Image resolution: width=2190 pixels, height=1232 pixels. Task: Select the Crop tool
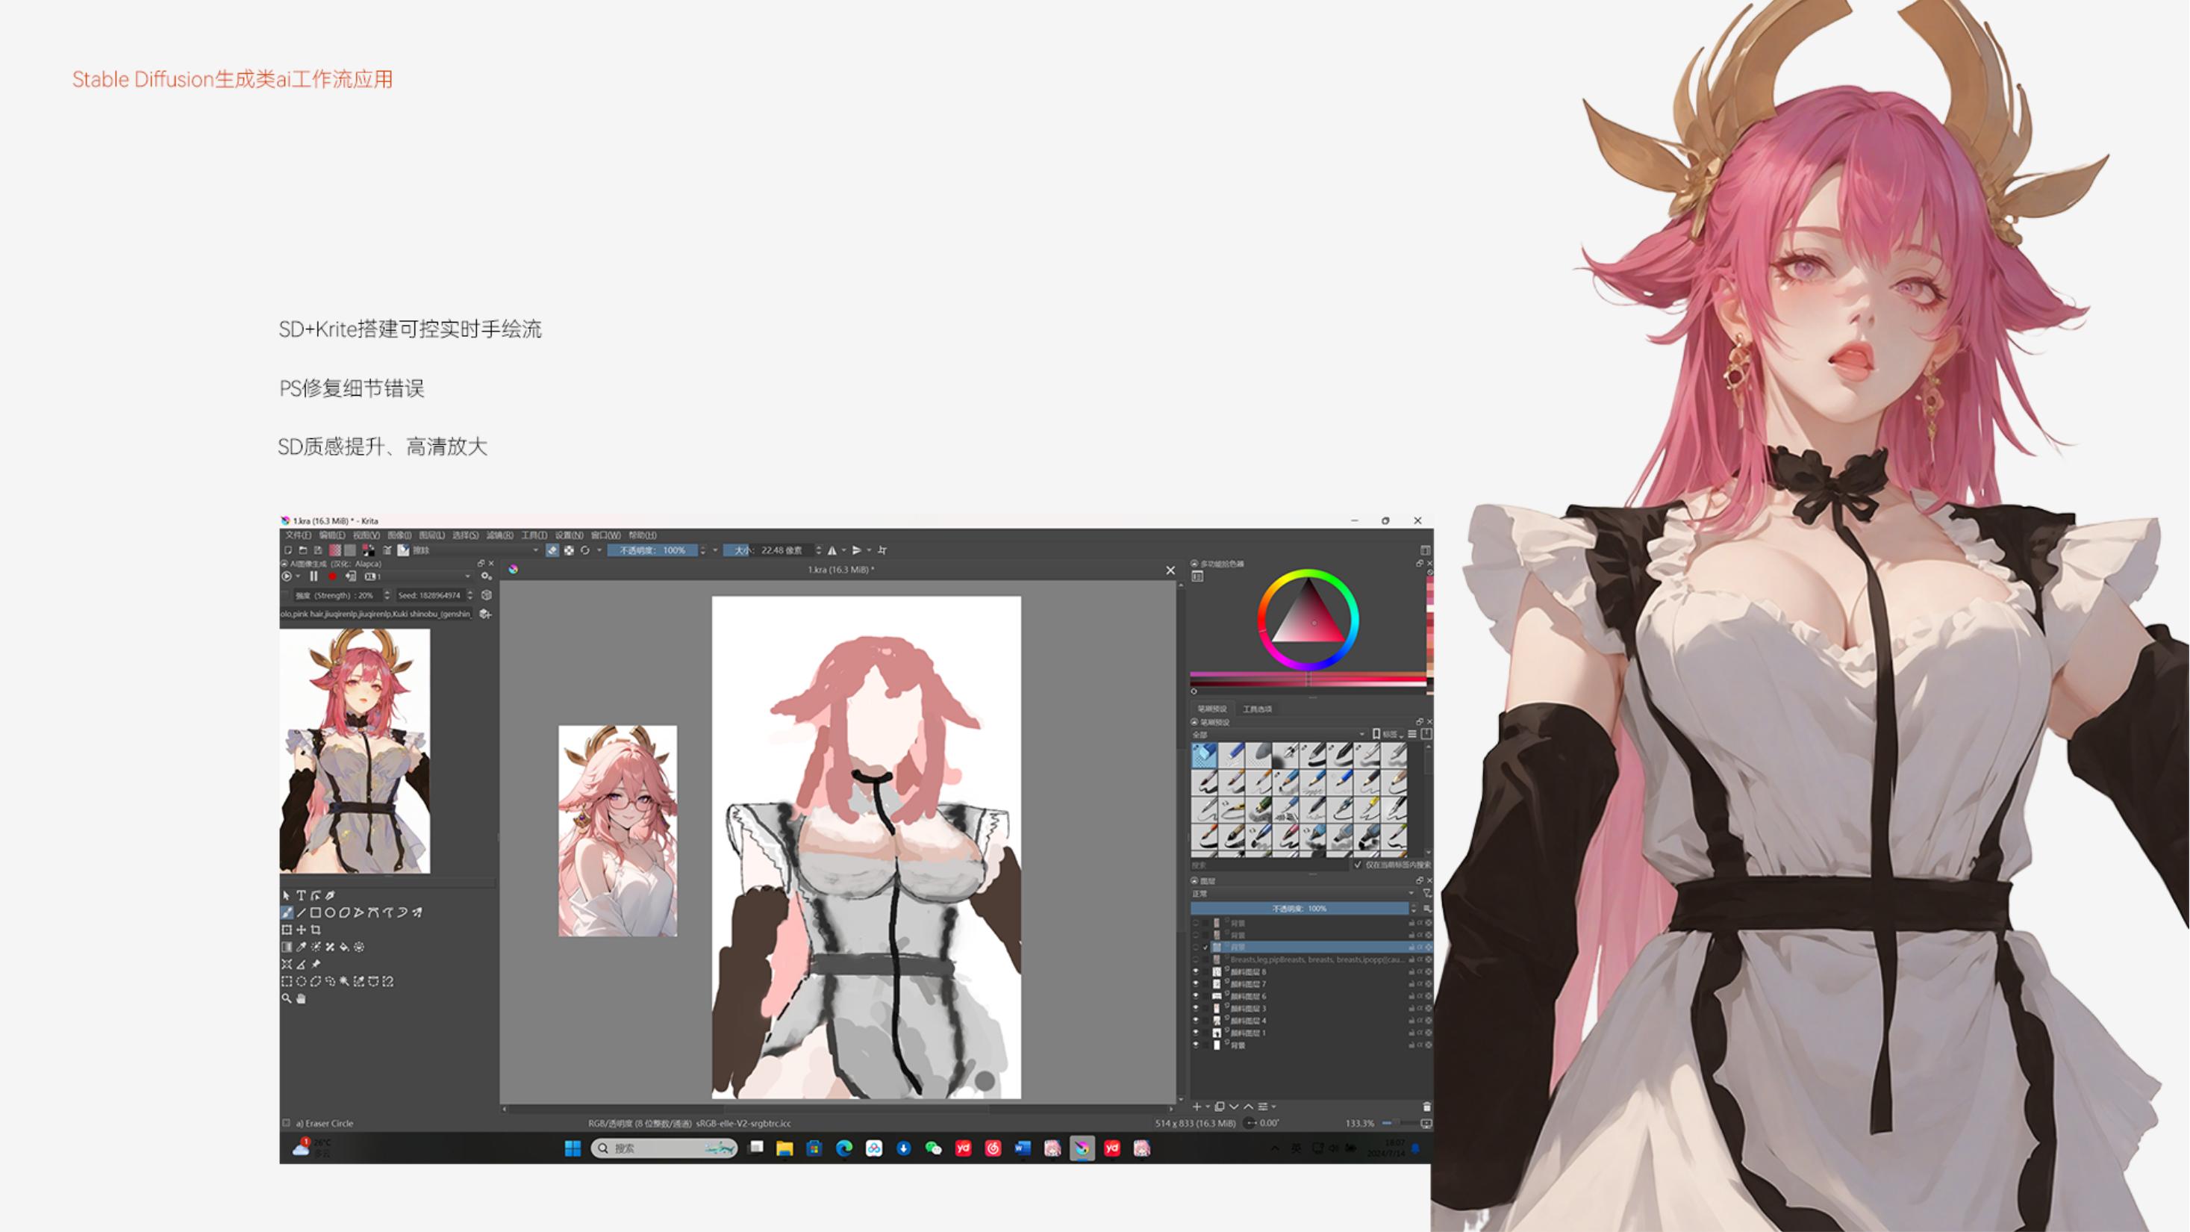[x=316, y=930]
